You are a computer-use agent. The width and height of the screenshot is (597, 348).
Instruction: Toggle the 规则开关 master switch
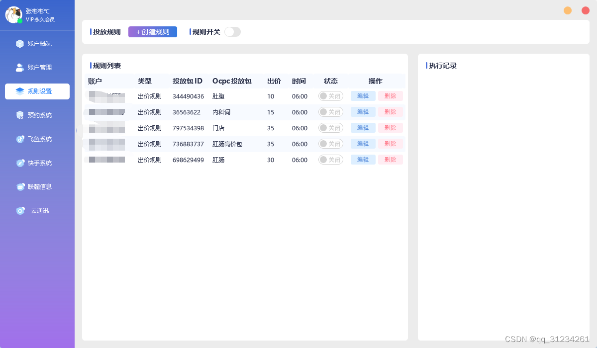[x=232, y=32]
